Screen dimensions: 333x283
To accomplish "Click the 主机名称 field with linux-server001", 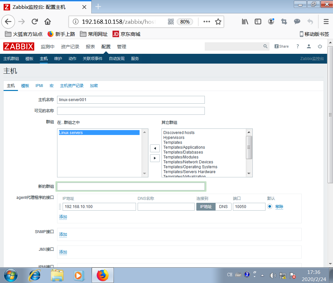I will tap(131, 100).
